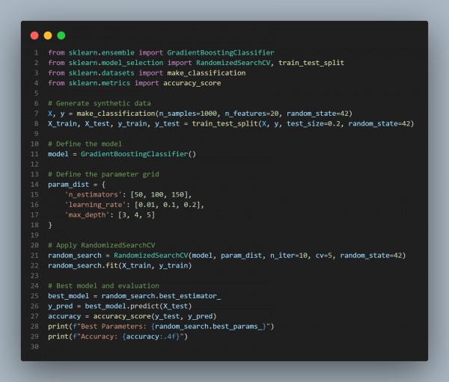Click the green maximize dot

61,35
